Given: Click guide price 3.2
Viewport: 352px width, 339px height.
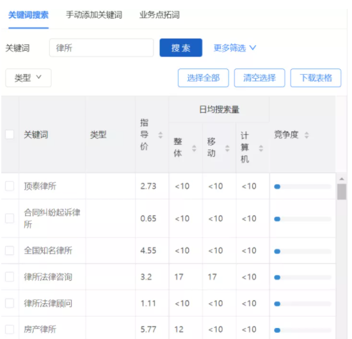Looking at the screenshot, I should click(146, 277).
